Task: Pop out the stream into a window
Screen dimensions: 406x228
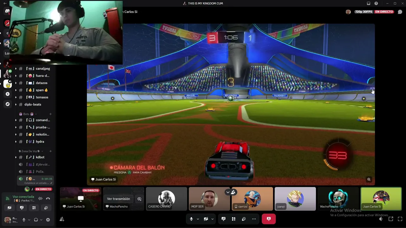Action: (391, 219)
